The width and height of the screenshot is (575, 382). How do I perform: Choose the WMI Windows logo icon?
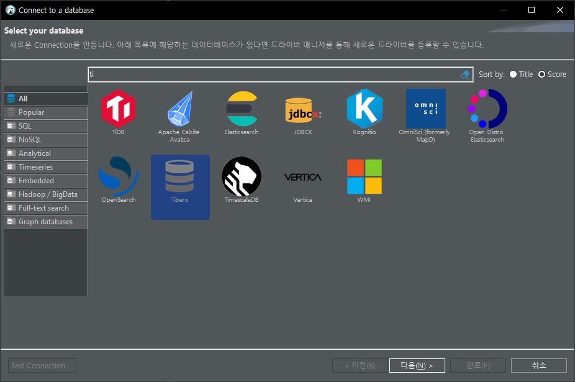click(x=364, y=176)
